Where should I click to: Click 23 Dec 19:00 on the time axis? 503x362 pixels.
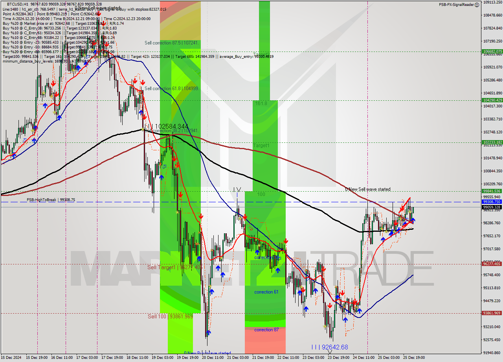[340, 358]
